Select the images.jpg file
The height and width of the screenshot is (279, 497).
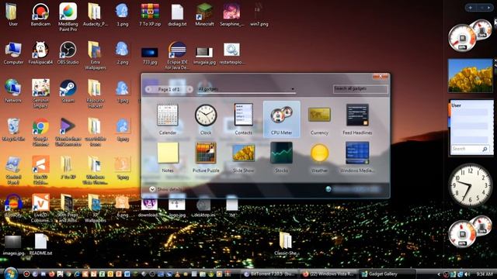13,244
